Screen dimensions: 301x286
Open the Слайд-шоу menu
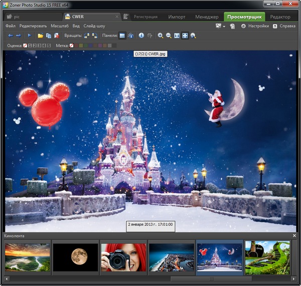pyautogui.click(x=94, y=26)
